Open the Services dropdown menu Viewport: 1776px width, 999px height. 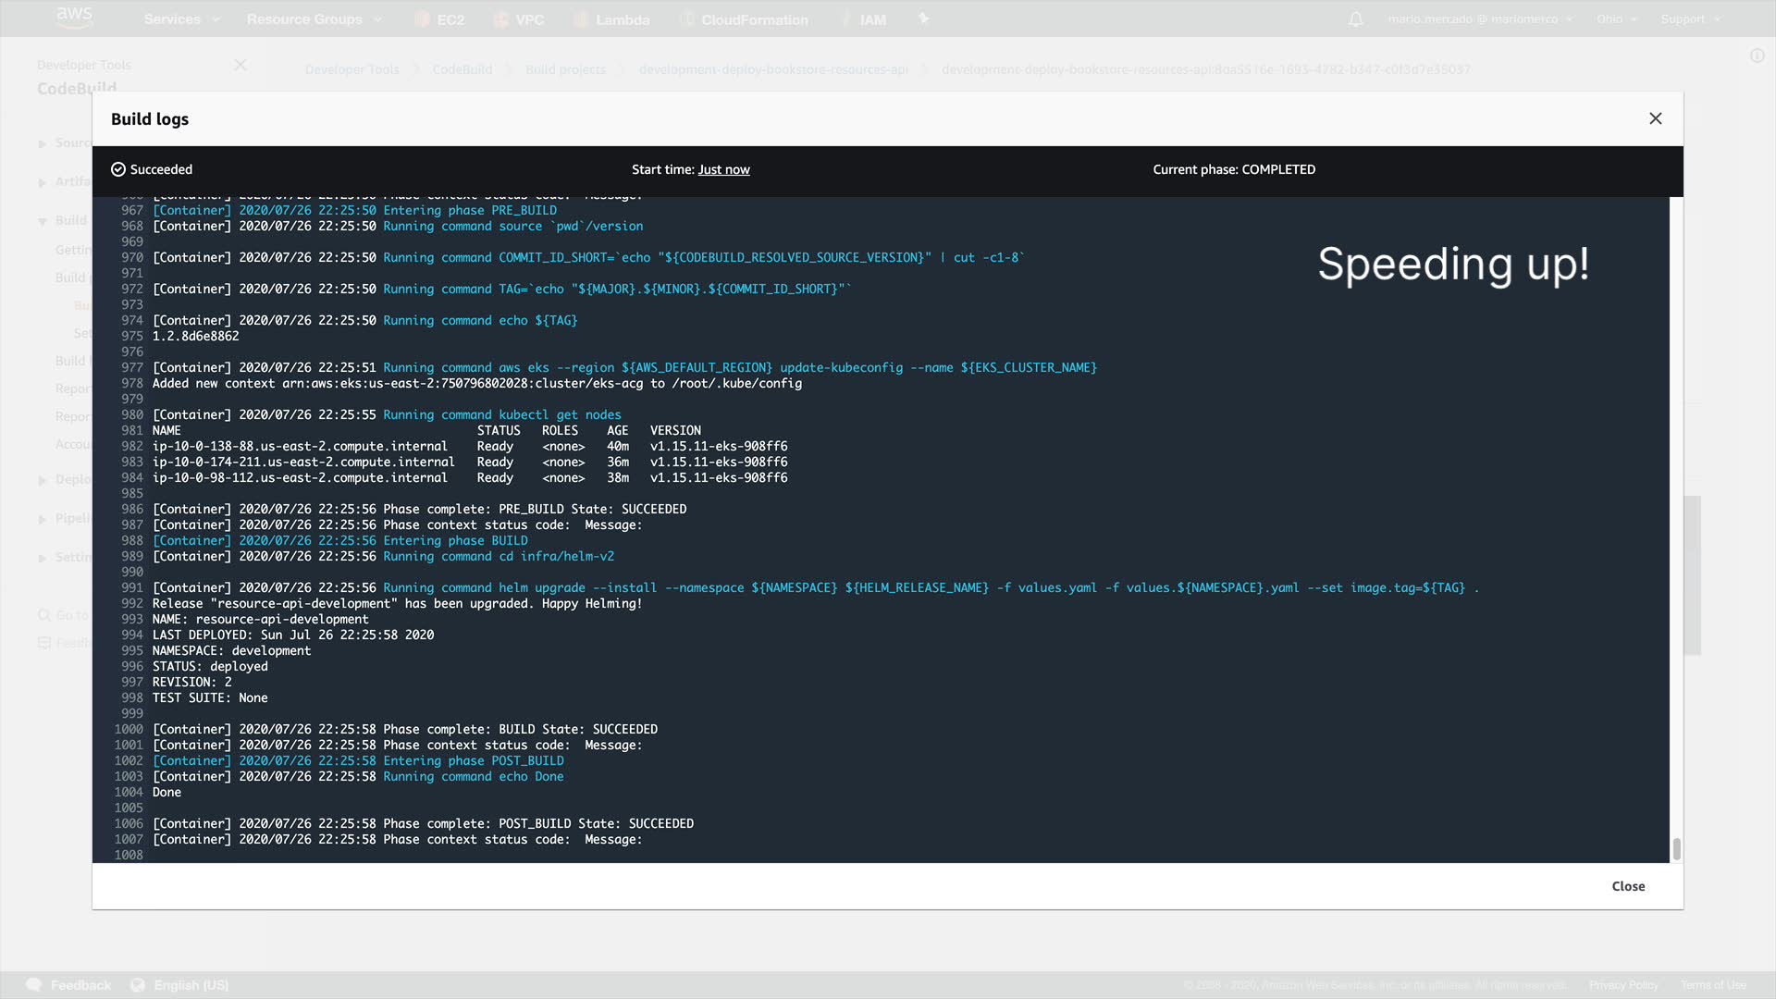tap(181, 18)
